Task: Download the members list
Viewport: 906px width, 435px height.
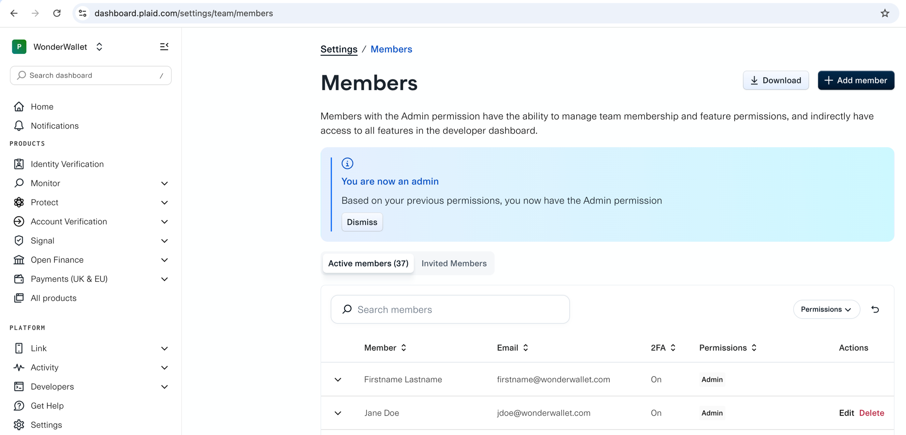Action: (x=776, y=80)
